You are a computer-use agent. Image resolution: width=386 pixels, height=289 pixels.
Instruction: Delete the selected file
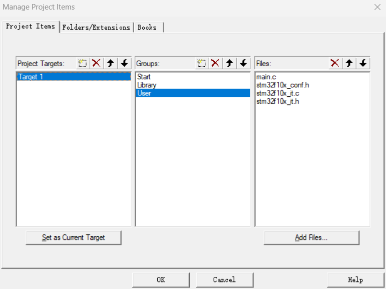(335, 63)
